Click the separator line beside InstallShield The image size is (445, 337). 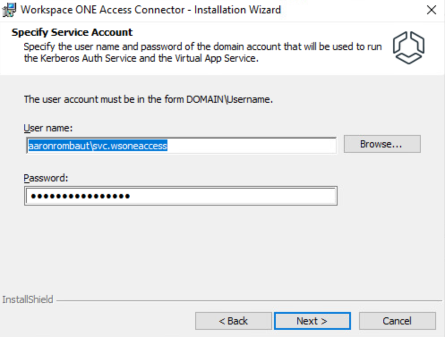[x=246, y=300]
